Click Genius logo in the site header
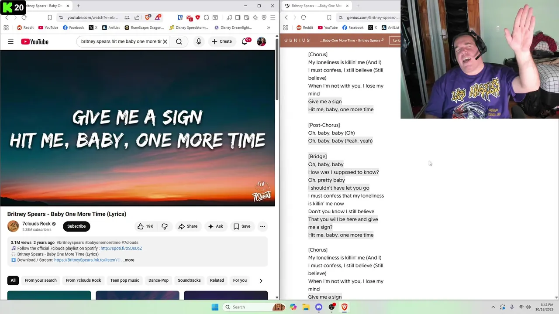The image size is (559, 314). coord(297,40)
